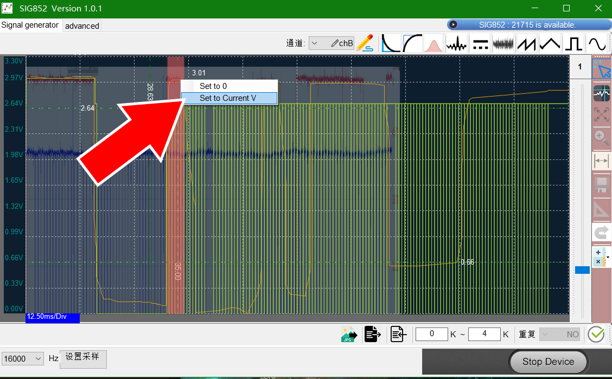Choose the noise waveform icon

tap(503, 43)
